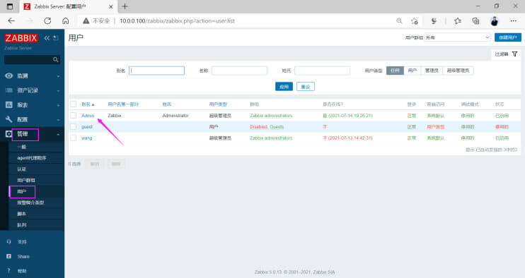Viewport: 525px width, 278px height.
Task: Expand the 配置 configuration menu section
Action: click(x=32, y=119)
